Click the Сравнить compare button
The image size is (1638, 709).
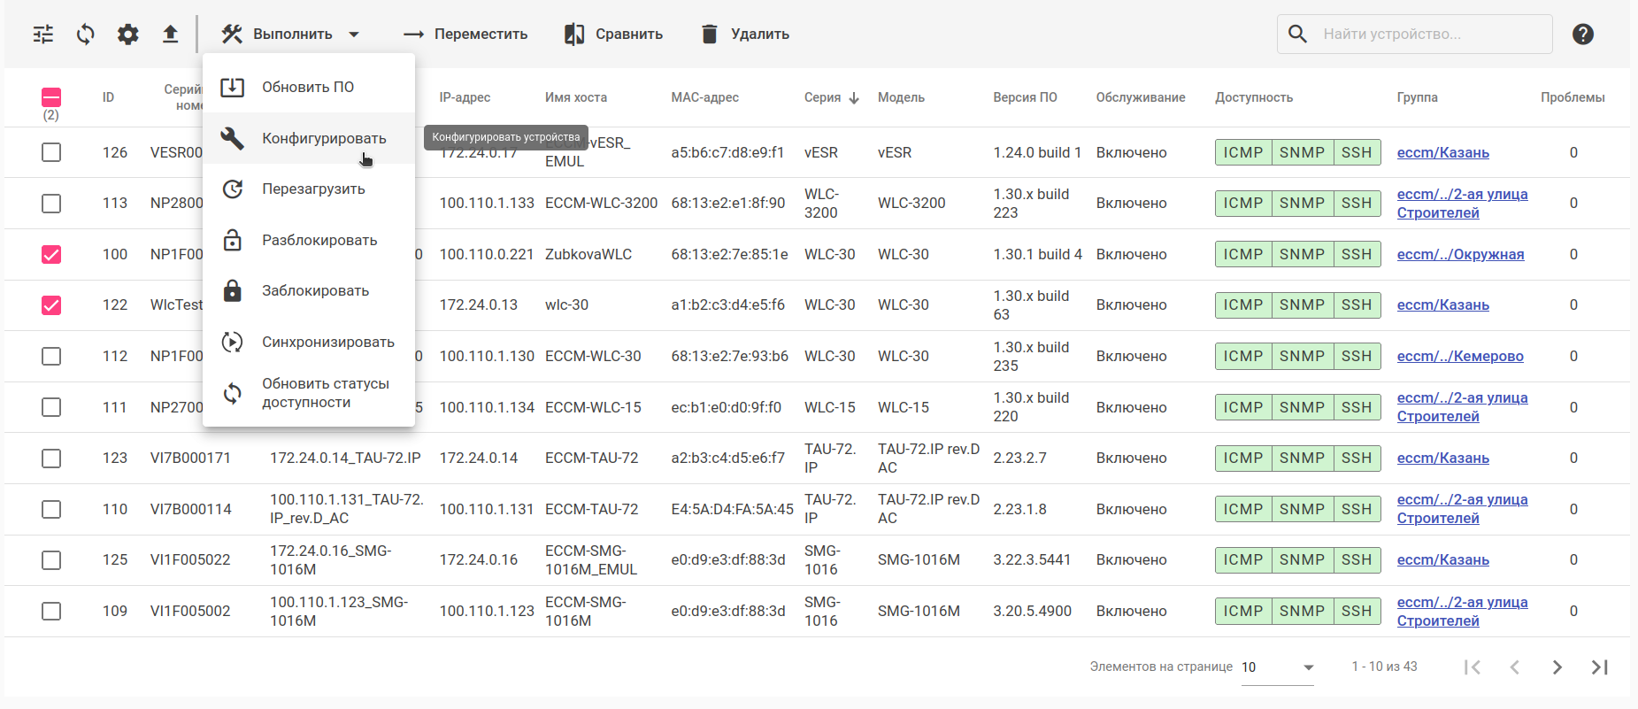(614, 35)
